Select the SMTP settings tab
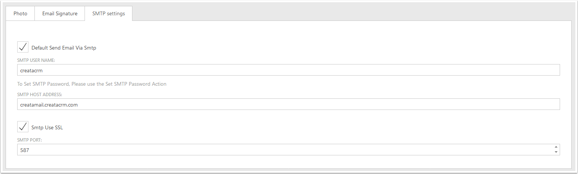Viewport: 578px width, 174px height. [108, 13]
